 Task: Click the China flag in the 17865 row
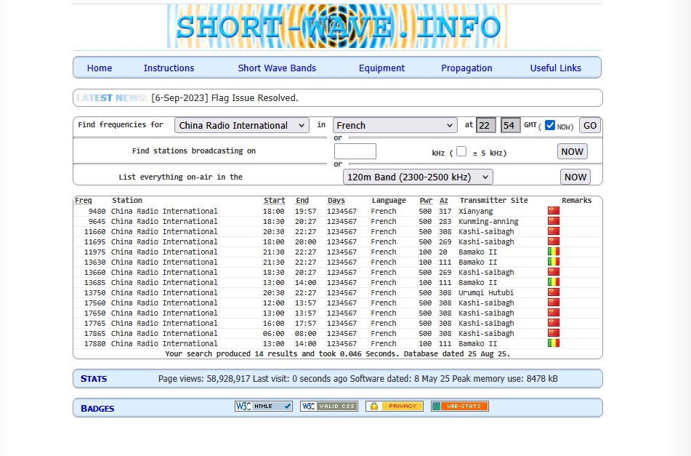(554, 332)
